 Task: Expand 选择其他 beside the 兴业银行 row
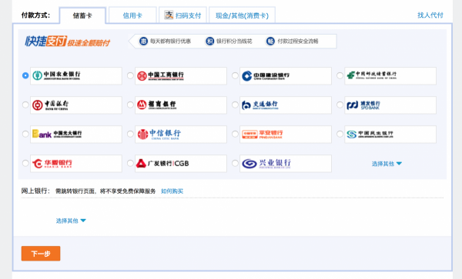point(387,164)
